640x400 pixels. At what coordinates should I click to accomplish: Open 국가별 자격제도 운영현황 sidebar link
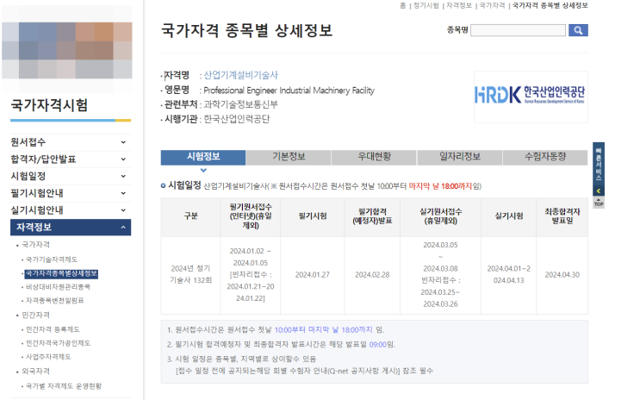coord(63,386)
